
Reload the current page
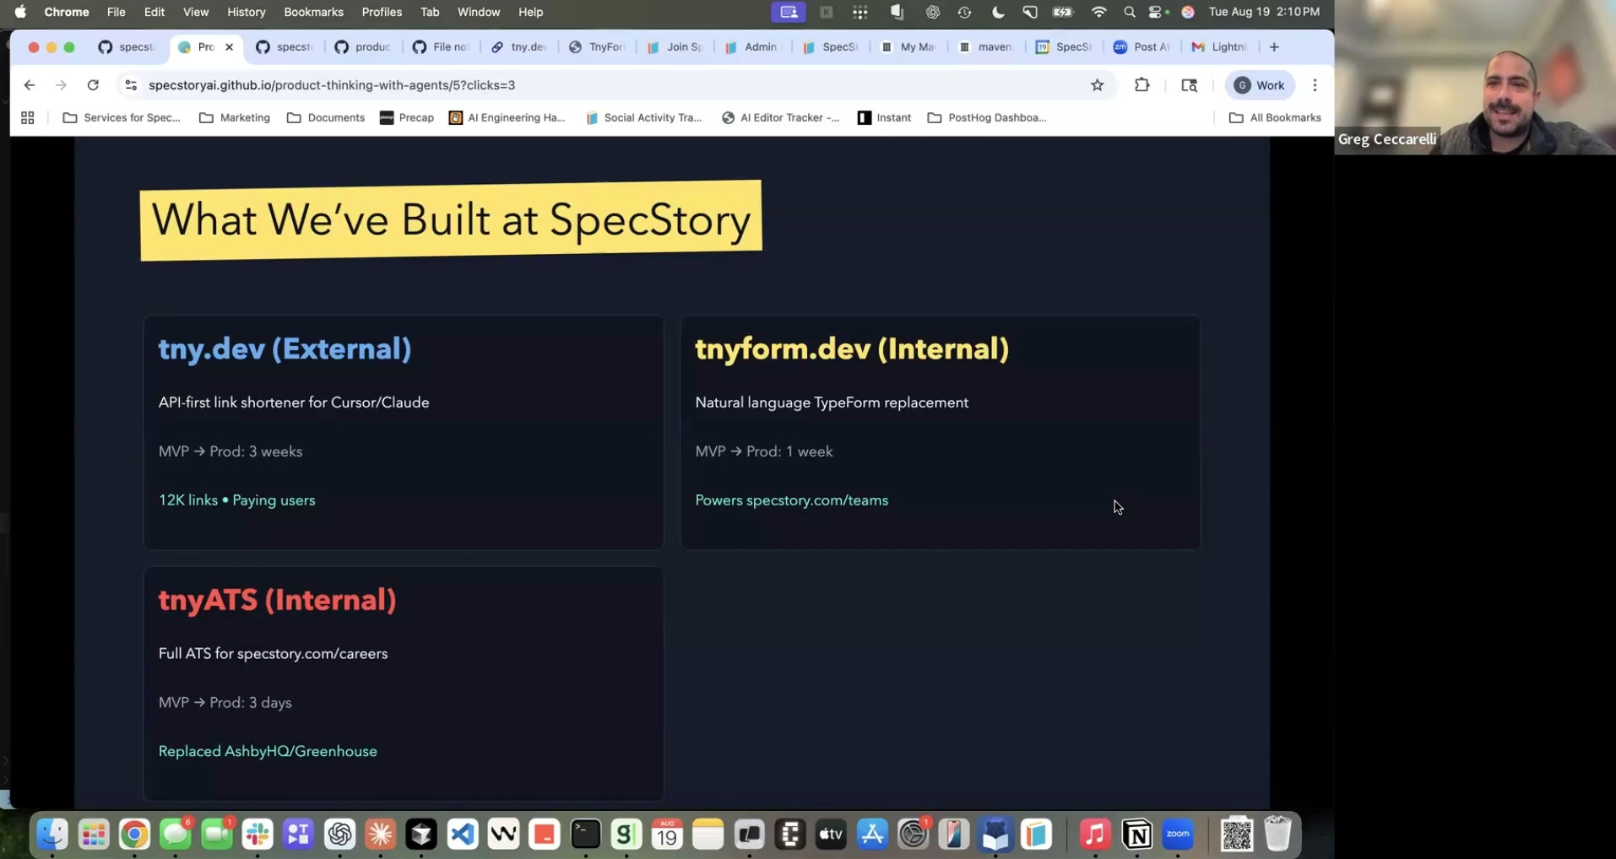[x=93, y=85]
